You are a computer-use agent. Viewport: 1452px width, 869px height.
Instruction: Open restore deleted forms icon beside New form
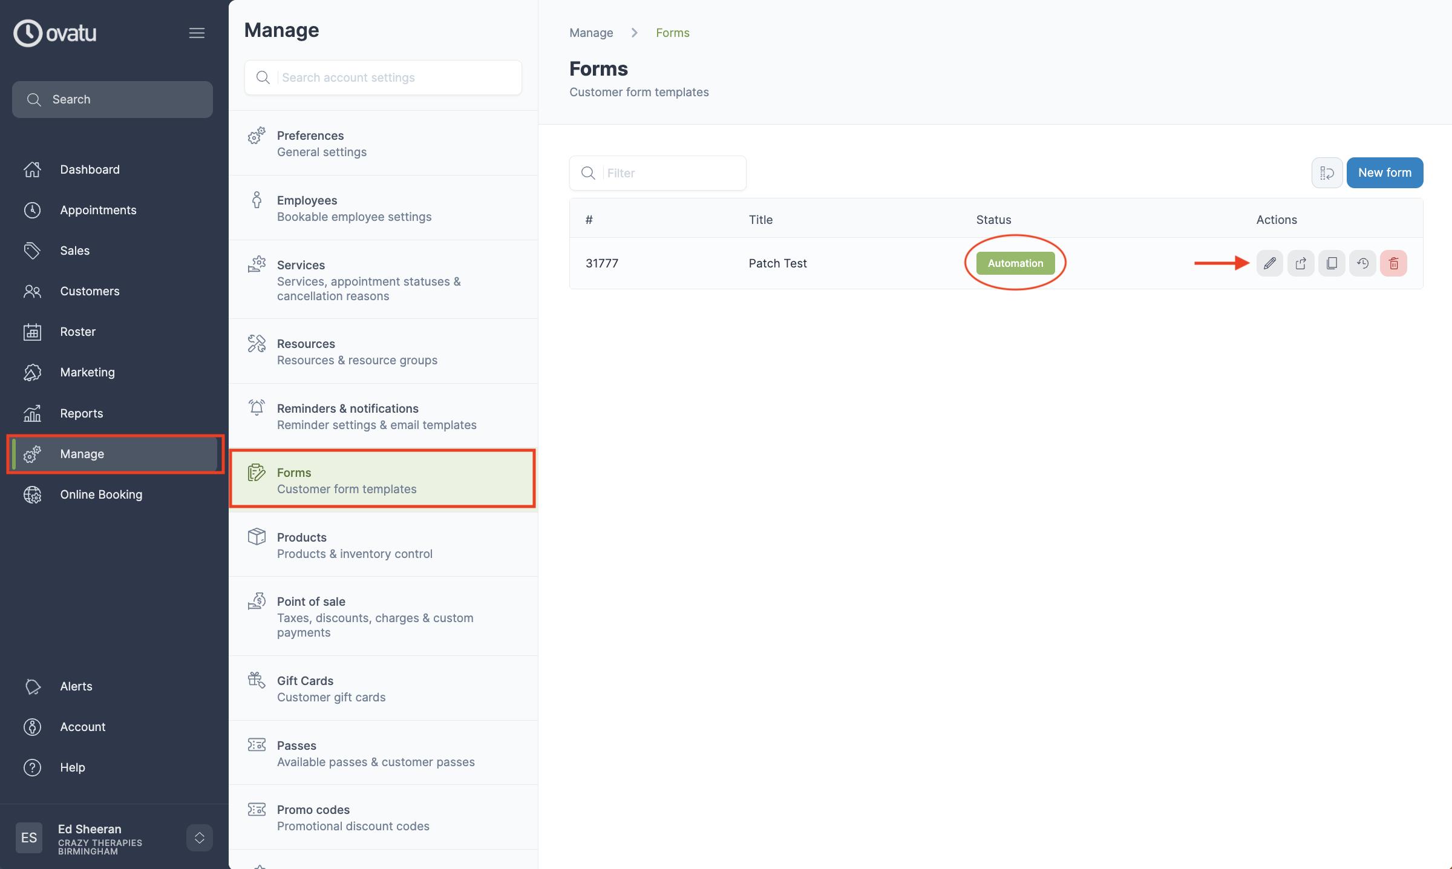coord(1327,172)
